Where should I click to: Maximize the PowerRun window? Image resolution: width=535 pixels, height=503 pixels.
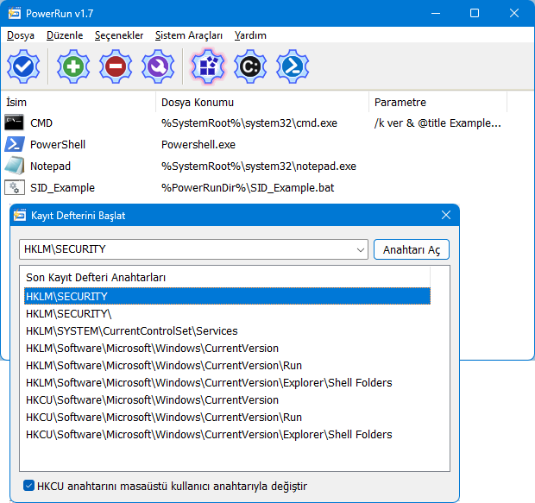(x=475, y=13)
